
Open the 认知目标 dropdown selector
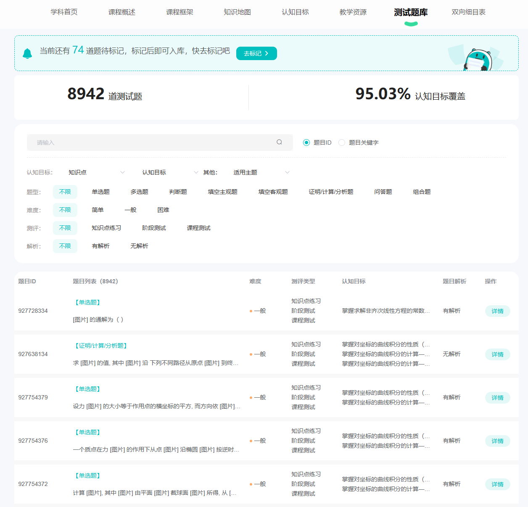[x=170, y=172]
